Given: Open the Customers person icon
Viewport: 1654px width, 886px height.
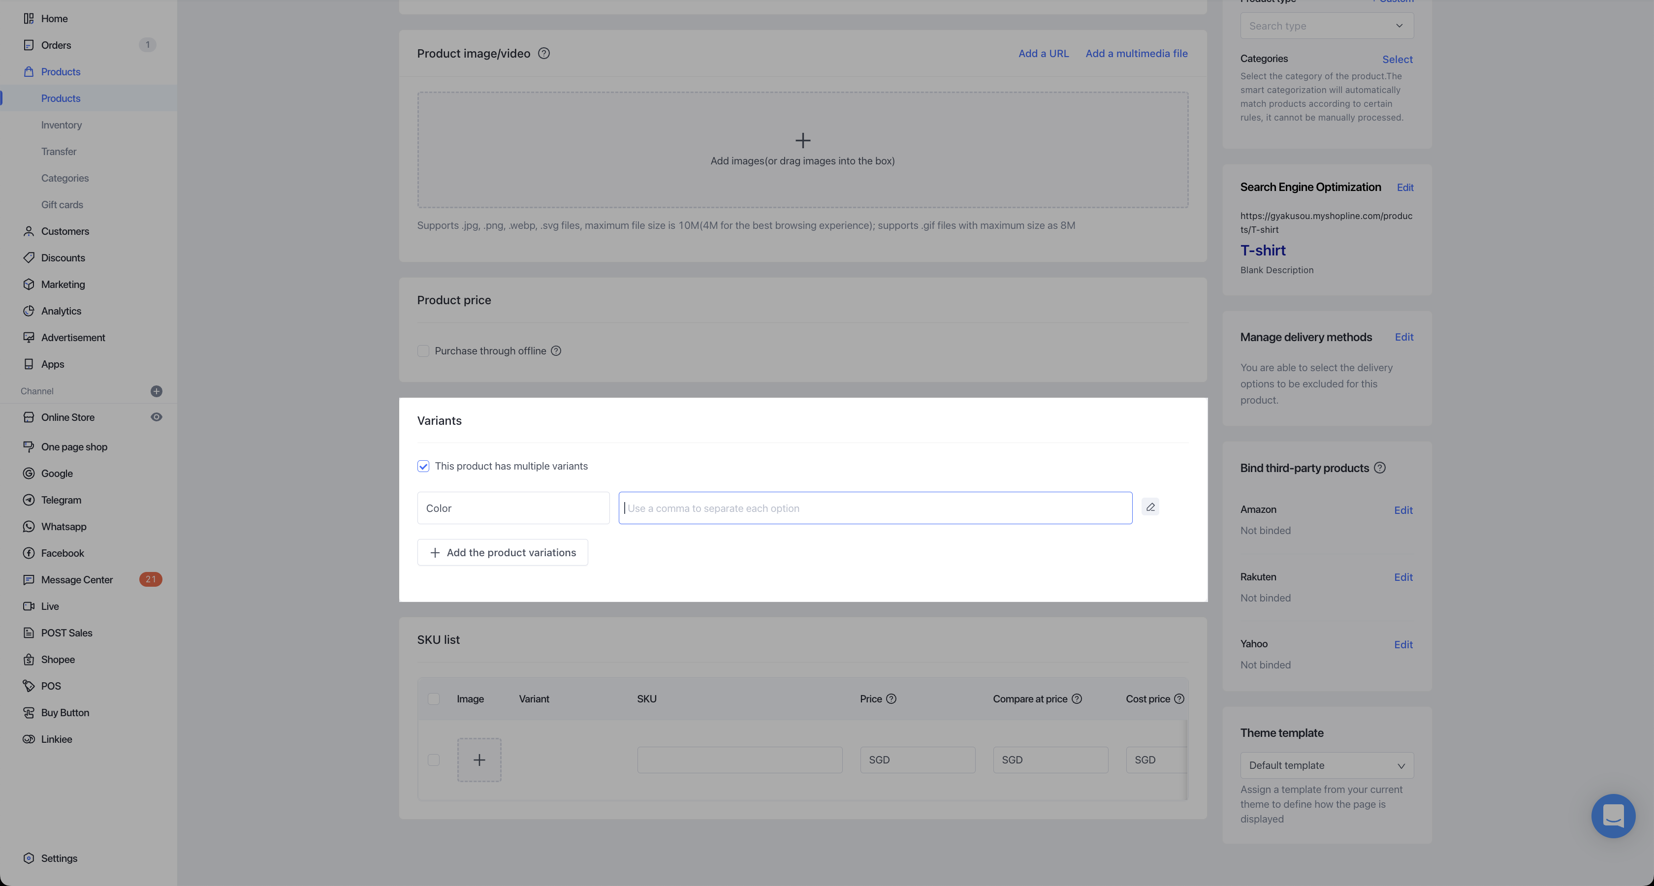Looking at the screenshot, I should [28, 231].
